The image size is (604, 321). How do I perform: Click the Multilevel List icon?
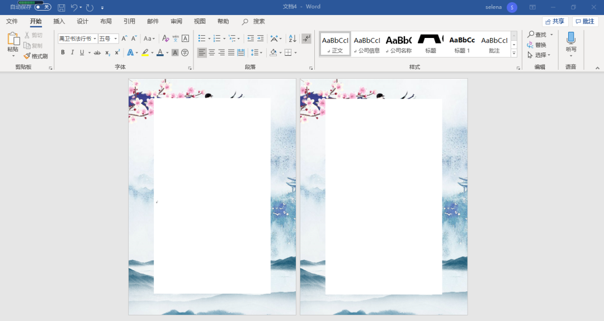[x=232, y=39]
